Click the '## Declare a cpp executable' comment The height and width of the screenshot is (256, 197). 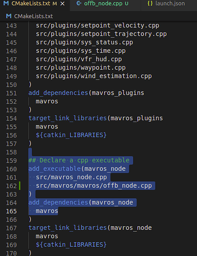click(79, 160)
